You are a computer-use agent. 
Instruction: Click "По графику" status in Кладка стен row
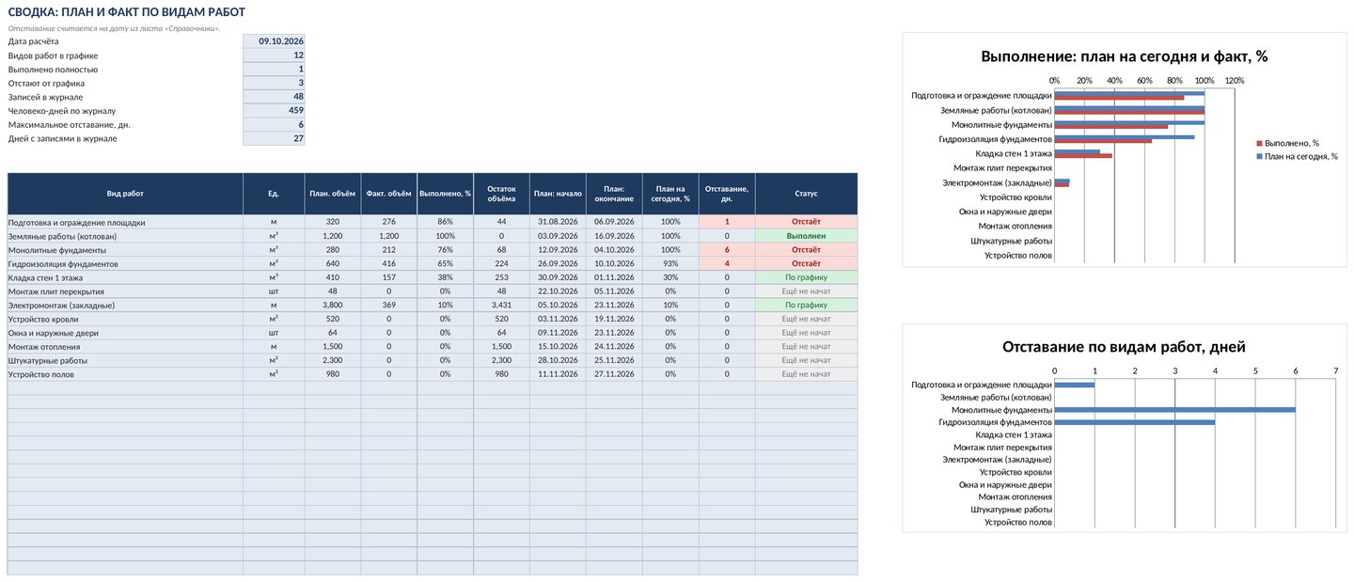(x=807, y=277)
